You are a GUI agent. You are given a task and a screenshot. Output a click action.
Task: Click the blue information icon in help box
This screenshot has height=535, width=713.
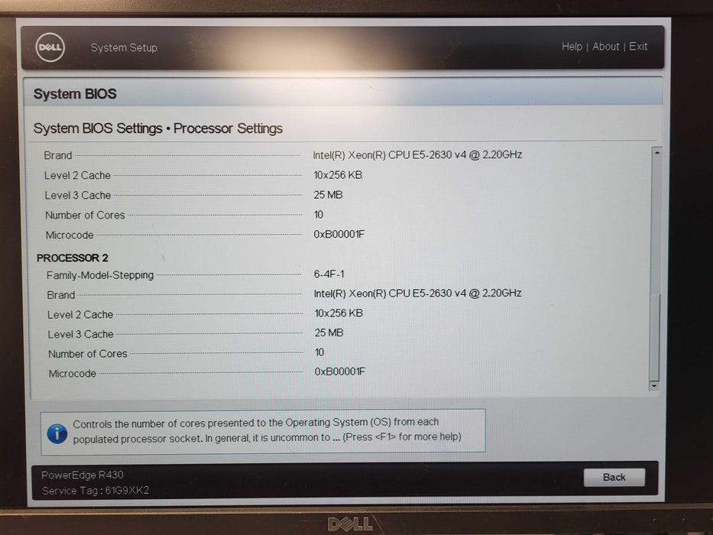(57, 433)
